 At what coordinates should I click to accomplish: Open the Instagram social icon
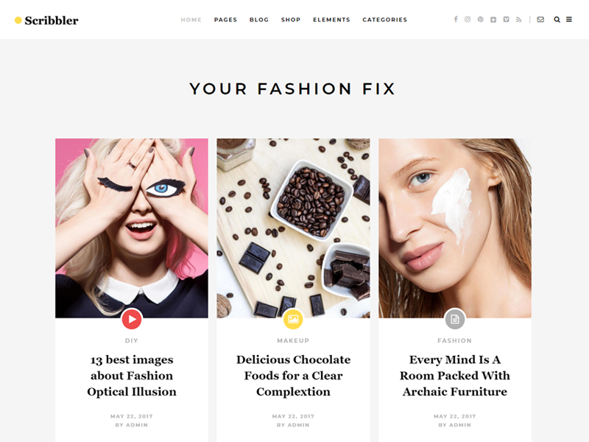click(468, 19)
